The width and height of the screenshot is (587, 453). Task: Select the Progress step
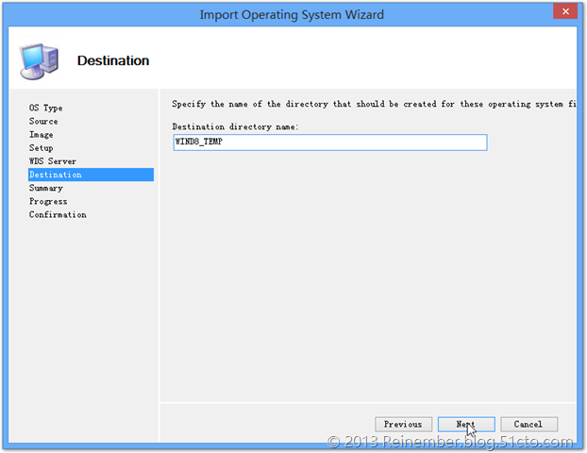click(x=48, y=201)
